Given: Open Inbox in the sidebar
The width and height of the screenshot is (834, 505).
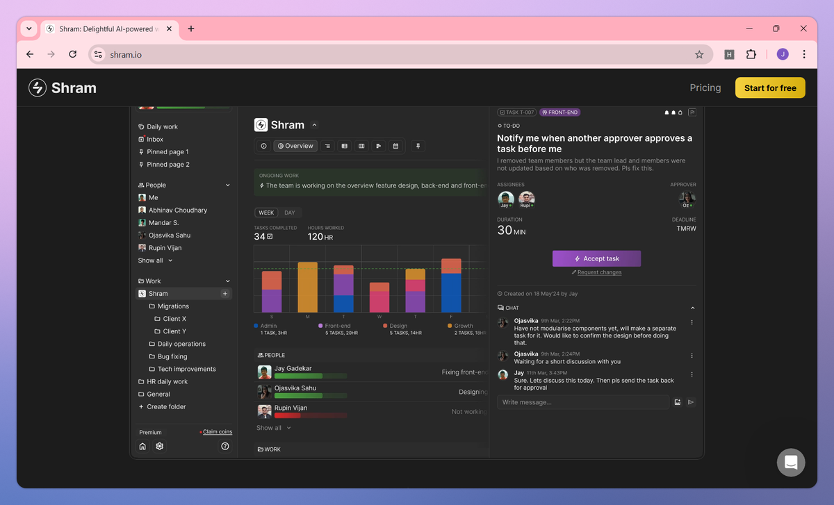Looking at the screenshot, I should click(x=151, y=139).
